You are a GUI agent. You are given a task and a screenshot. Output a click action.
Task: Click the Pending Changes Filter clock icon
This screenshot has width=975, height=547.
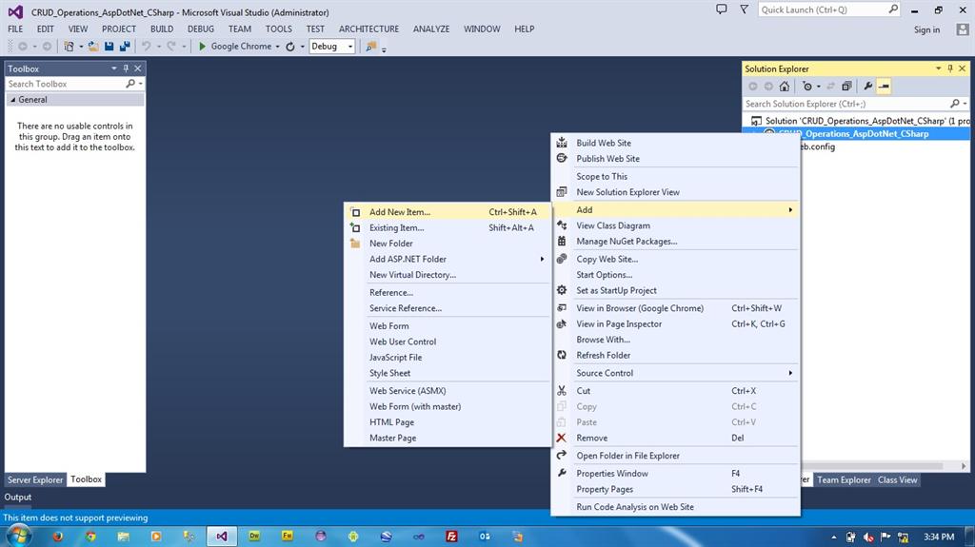coord(807,87)
